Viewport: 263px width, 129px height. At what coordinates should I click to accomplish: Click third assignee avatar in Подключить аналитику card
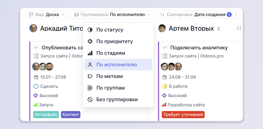pos(178,66)
